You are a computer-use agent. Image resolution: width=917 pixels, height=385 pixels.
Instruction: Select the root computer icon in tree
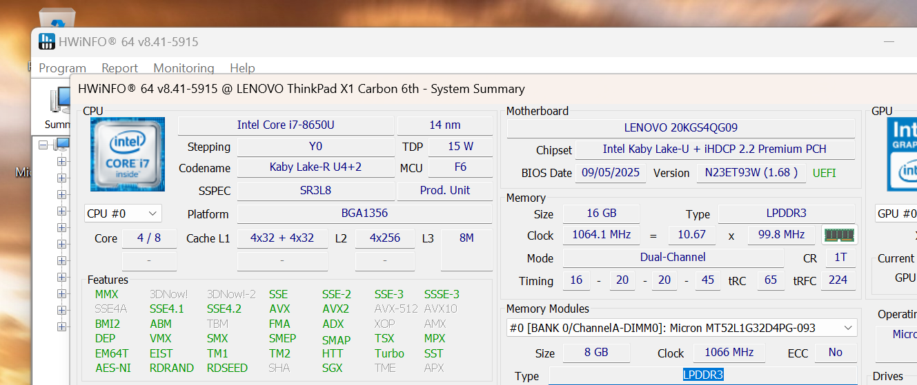pyautogui.click(x=62, y=145)
